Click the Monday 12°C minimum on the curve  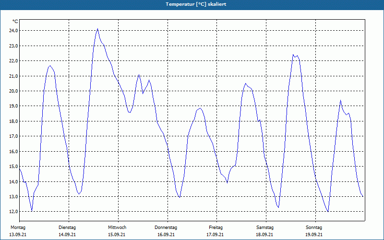click(x=32, y=211)
